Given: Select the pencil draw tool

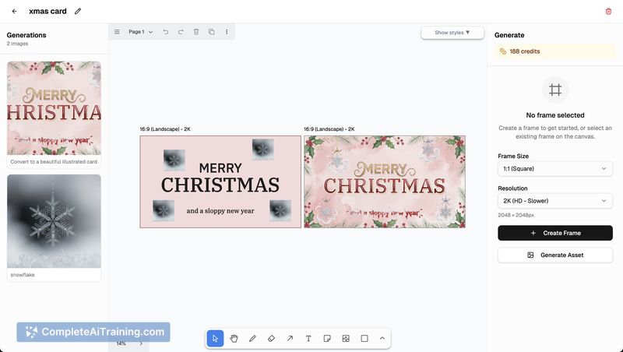Looking at the screenshot, I should [252, 339].
